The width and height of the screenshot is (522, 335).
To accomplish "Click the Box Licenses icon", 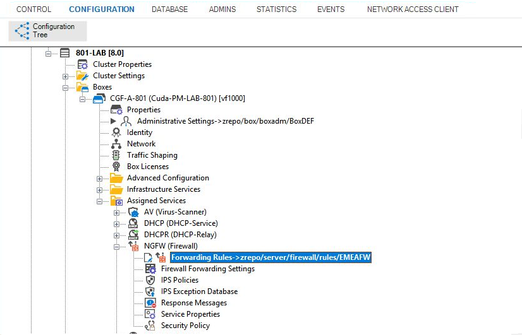I will pyautogui.click(x=116, y=167).
